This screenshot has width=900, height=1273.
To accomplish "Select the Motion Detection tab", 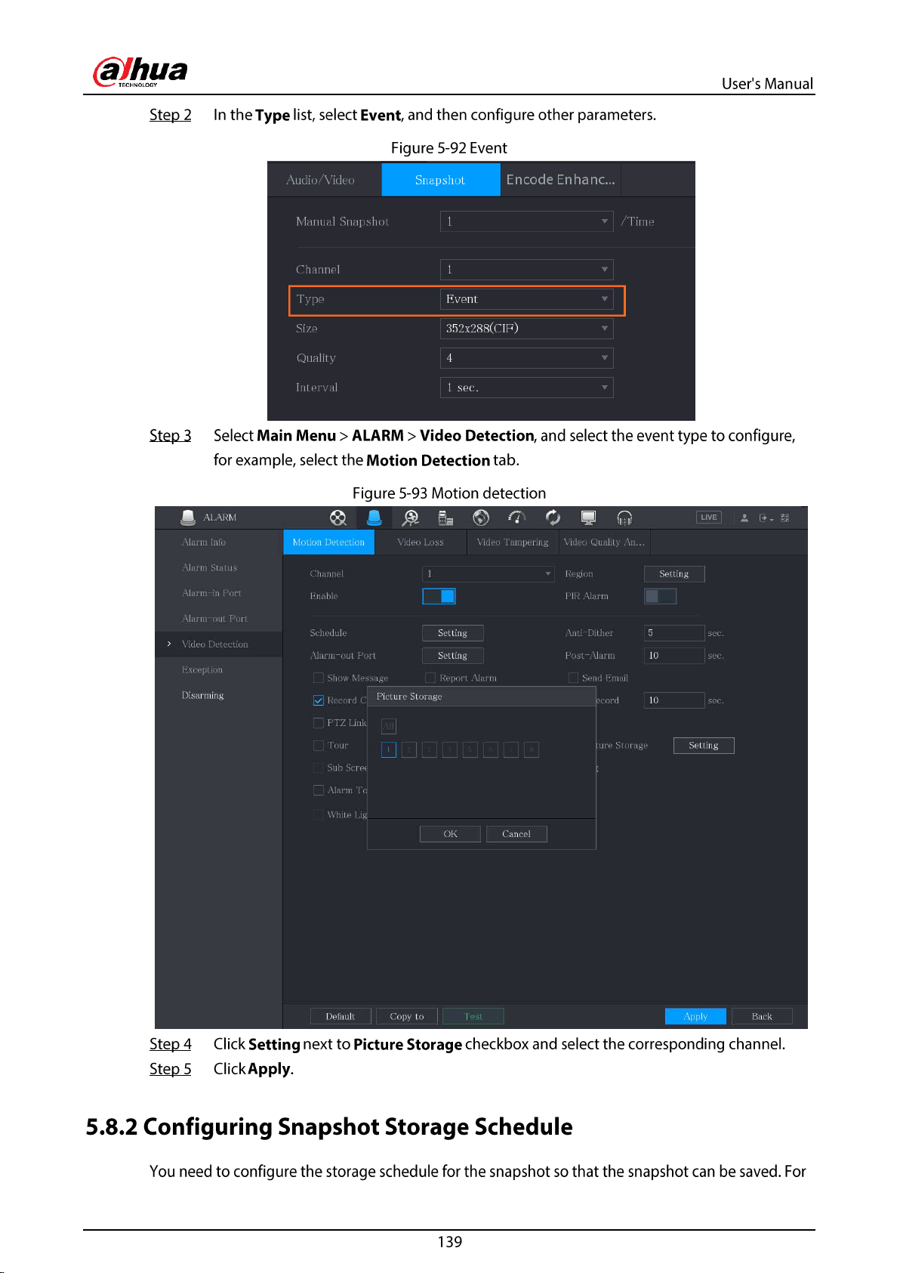I will tap(328, 542).
